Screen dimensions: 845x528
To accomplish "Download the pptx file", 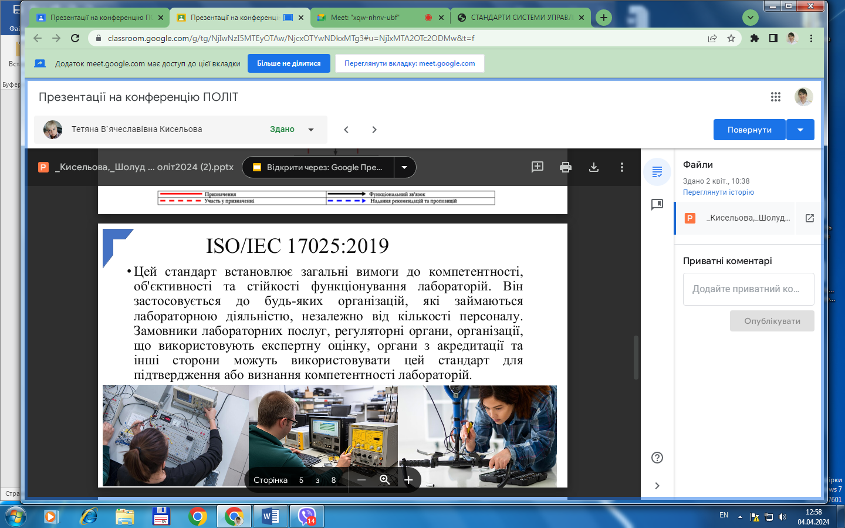I will tap(593, 167).
